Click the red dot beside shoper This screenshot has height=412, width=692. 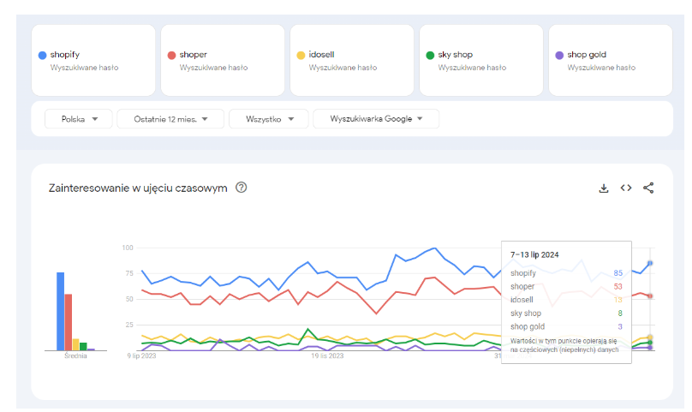[x=172, y=55]
